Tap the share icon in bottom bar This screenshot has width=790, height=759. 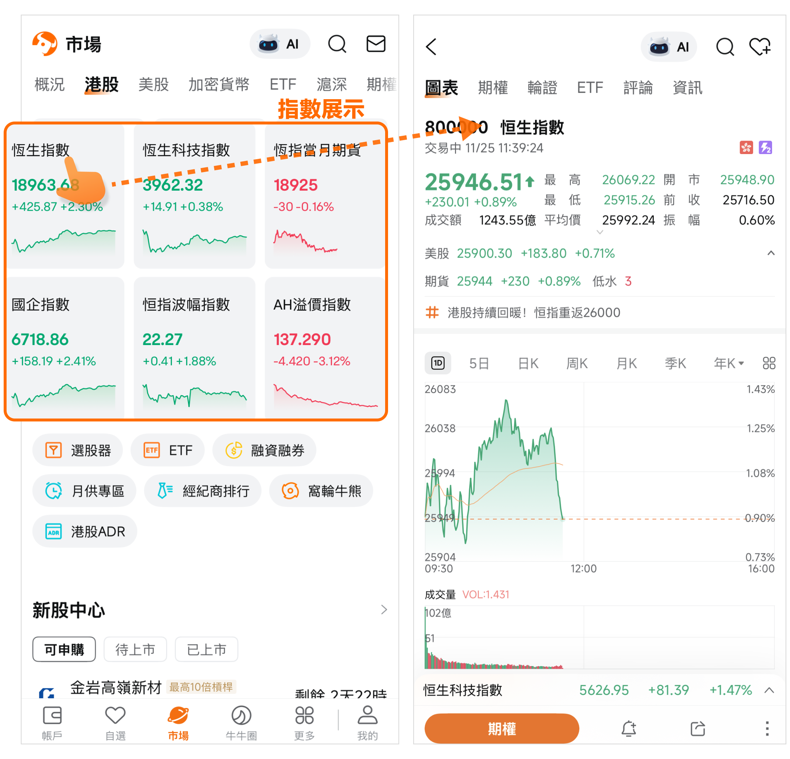[698, 728]
